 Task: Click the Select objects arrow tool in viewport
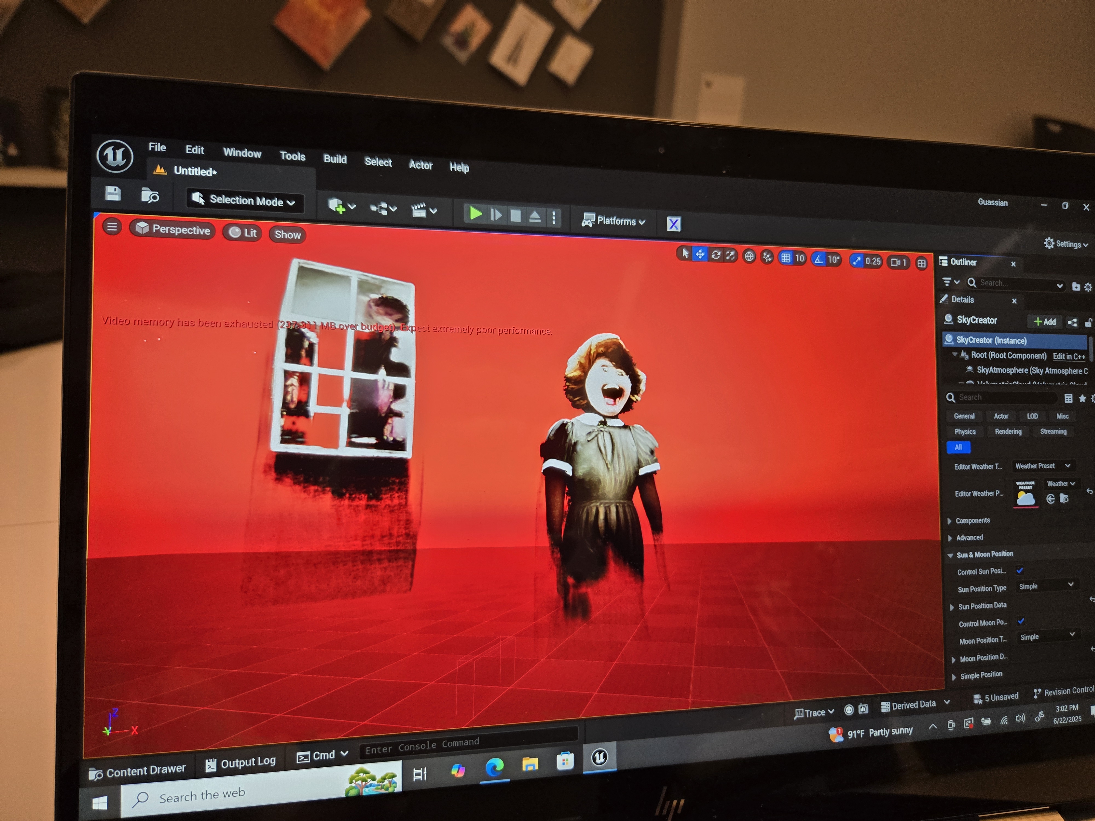tap(685, 254)
